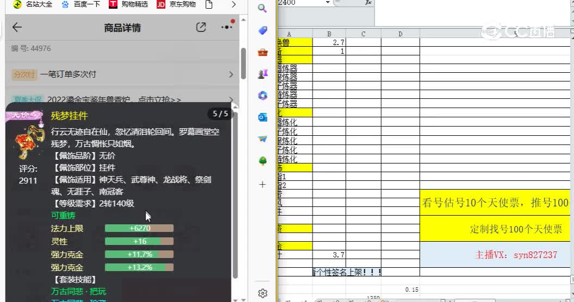Click the 【等级需求】2转140级 line
The image size is (574, 302).
point(93,203)
